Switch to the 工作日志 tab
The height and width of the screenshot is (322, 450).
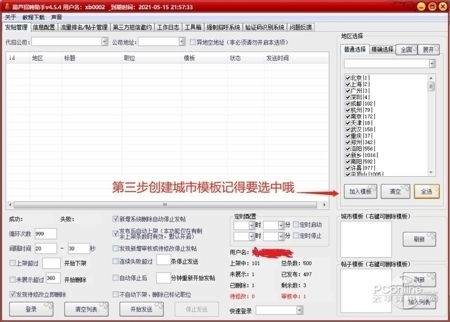[168, 27]
